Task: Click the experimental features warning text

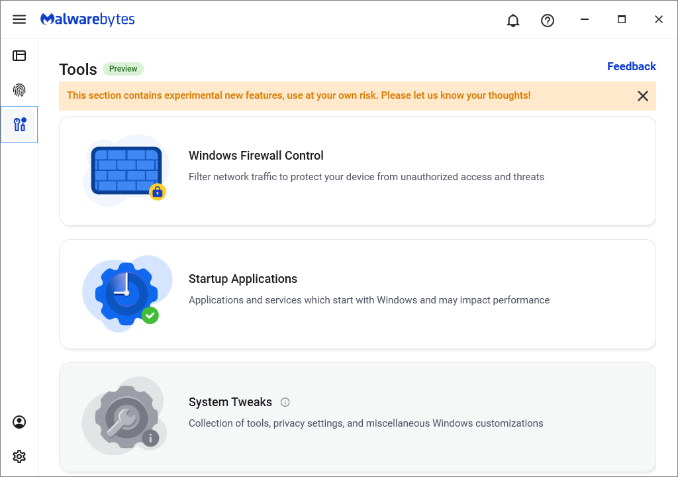Action: click(299, 95)
